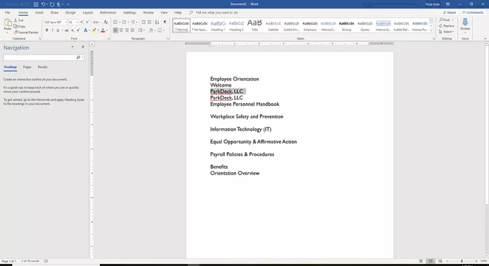Image resolution: width=489 pixels, height=266 pixels.
Task: Click the Paste clipboard icon
Action: click(x=7, y=23)
